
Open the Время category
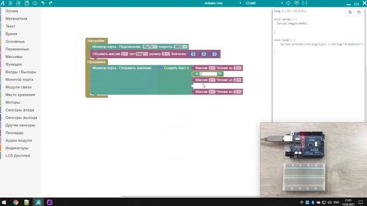point(11,34)
